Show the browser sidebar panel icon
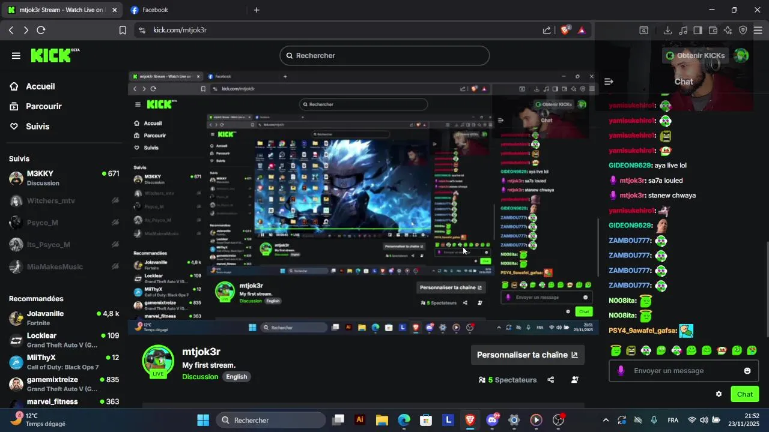 pos(698,30)
